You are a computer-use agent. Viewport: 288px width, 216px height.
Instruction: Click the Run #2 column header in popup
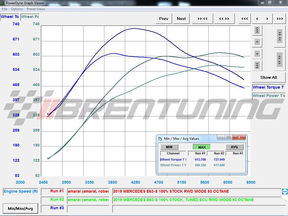[x=216, y=153]
